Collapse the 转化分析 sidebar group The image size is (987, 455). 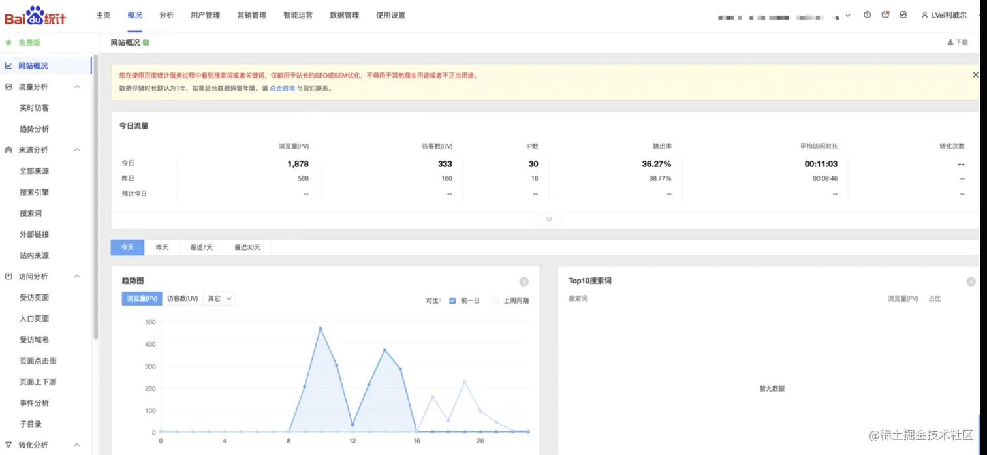pyautogui.click(x=76, y=445)
